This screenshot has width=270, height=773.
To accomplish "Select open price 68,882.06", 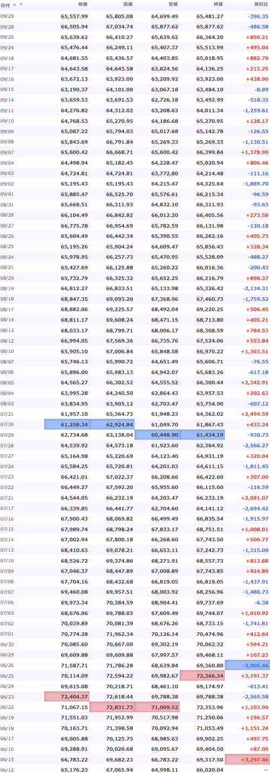I will click(x=75, y=309).
